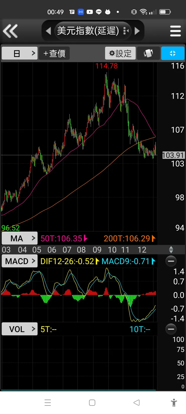Switch to next symbol with right arrow
186x414 pixels.
tap(137, 31)
